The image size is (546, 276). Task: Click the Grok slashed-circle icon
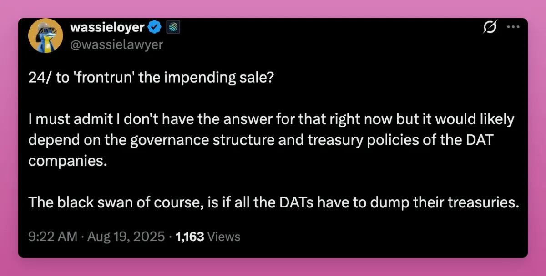point(490,28)
